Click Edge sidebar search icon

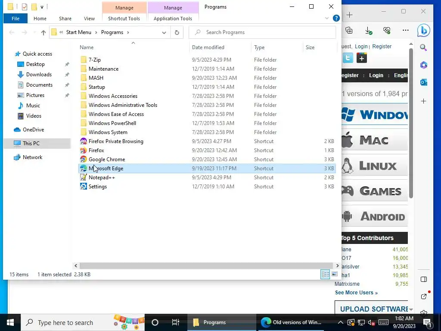coord(424,47)
